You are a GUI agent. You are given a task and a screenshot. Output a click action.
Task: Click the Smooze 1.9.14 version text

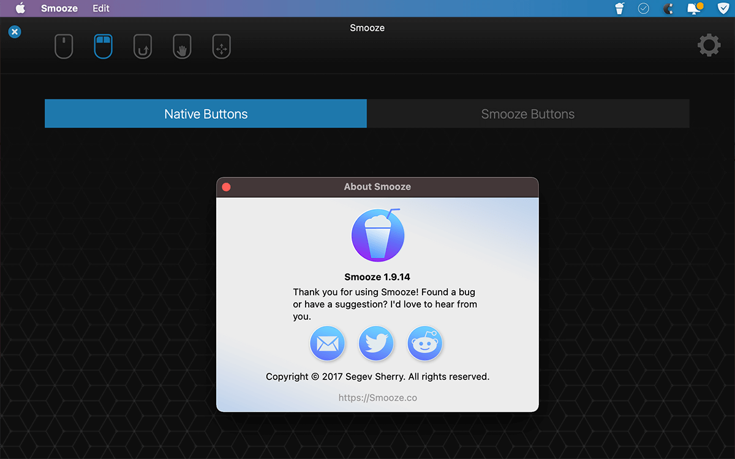[377, 277]
